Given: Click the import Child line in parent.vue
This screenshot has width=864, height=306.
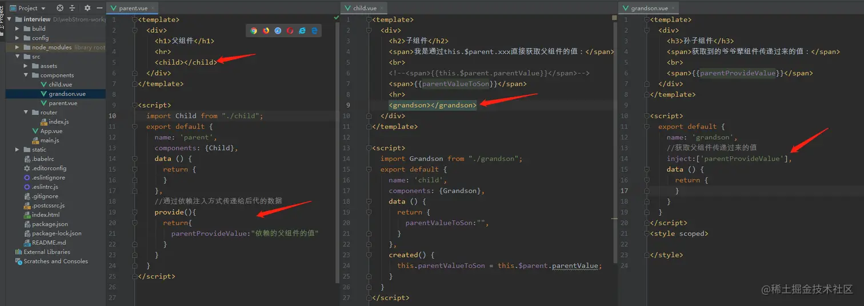Looking at the screenshot, I should click(x=205, y=116).
